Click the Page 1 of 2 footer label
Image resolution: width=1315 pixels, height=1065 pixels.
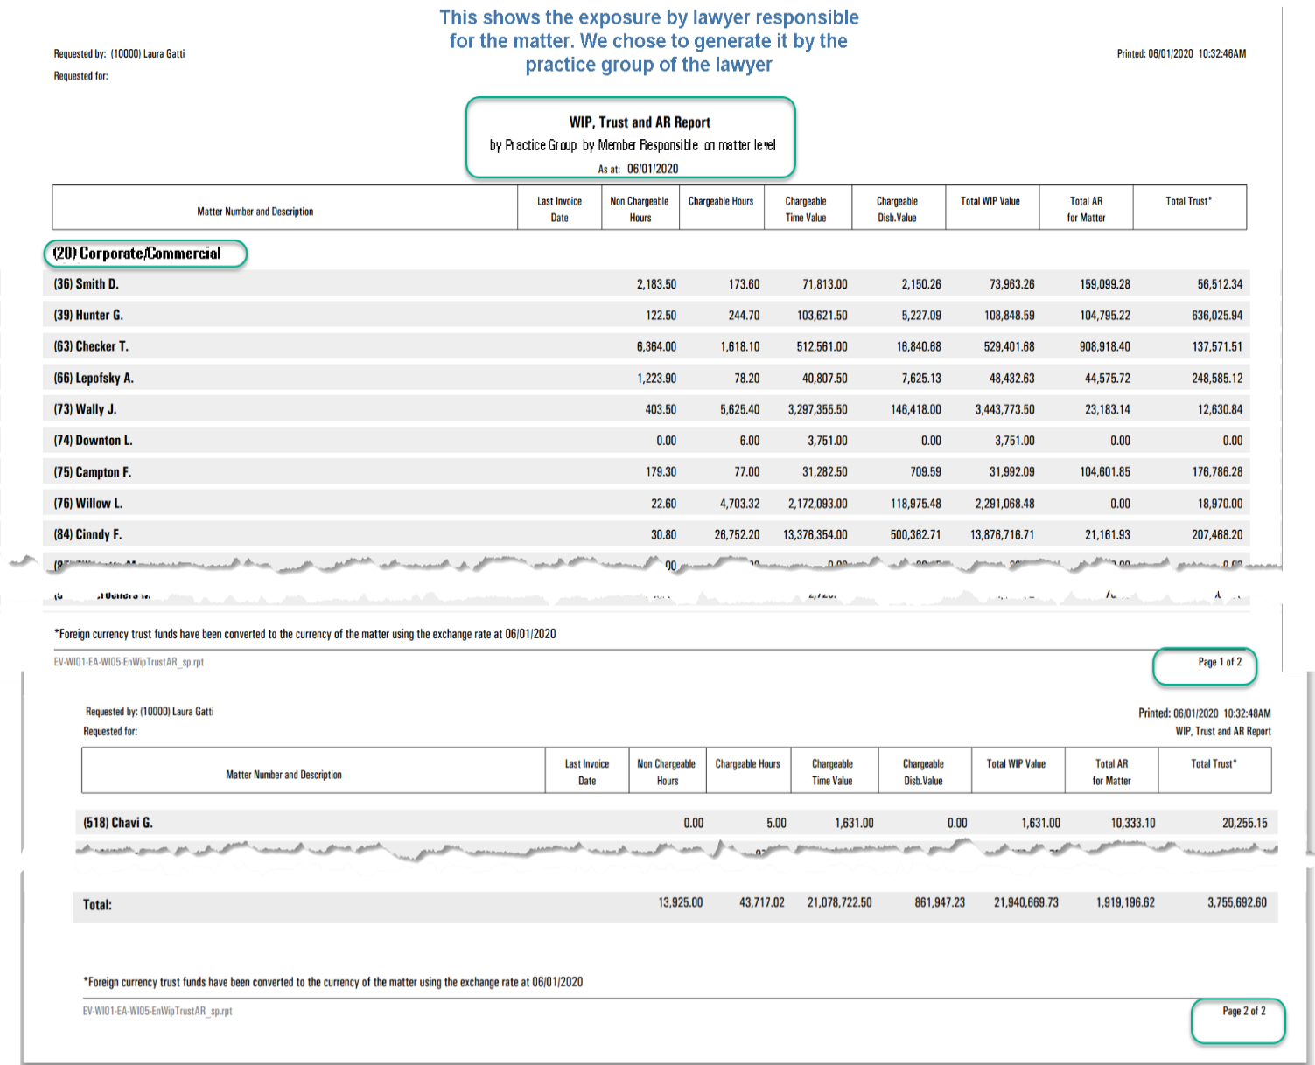1220,662
